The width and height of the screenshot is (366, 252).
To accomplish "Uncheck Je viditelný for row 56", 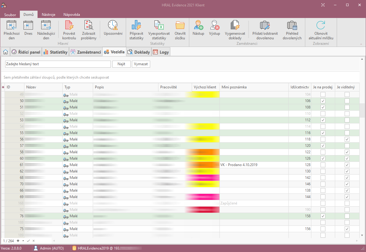I will pos(347,139).
